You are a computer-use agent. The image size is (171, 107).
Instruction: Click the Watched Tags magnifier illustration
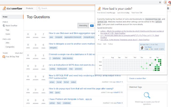[147, 95]
